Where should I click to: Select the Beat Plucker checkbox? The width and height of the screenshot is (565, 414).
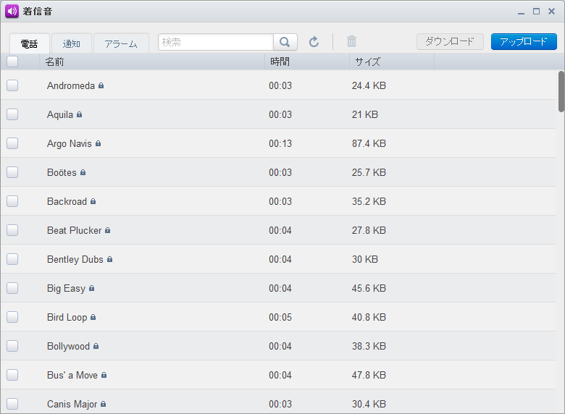[12, 230]
